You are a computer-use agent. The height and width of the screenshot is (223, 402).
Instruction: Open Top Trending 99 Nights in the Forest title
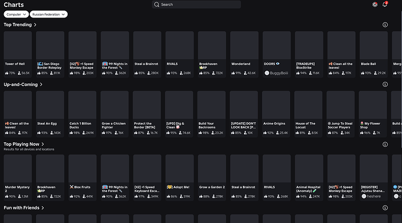pyautogui.click(x=115, y=66)
